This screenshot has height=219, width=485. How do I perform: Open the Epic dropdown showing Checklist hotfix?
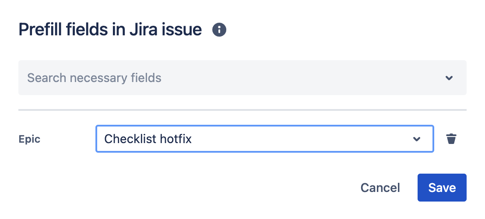[x=264, y=139]
